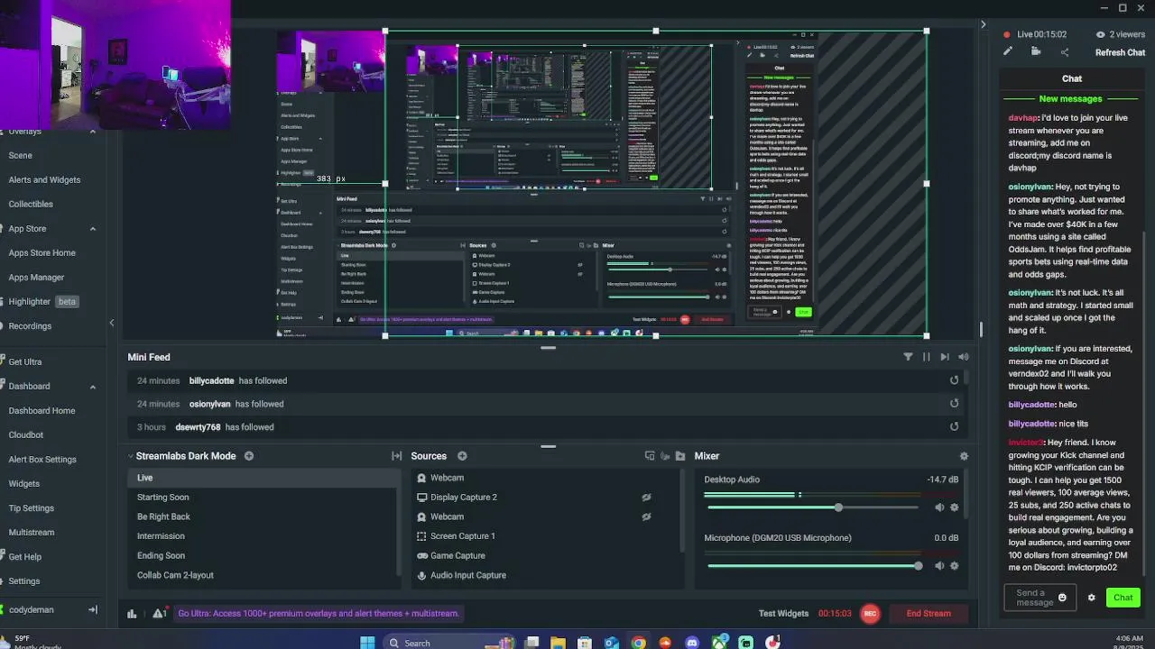The height and width of the screenshot is (649, 1155).
Task: Go to Collectibles in the sidebar
Action: point(31,205)
